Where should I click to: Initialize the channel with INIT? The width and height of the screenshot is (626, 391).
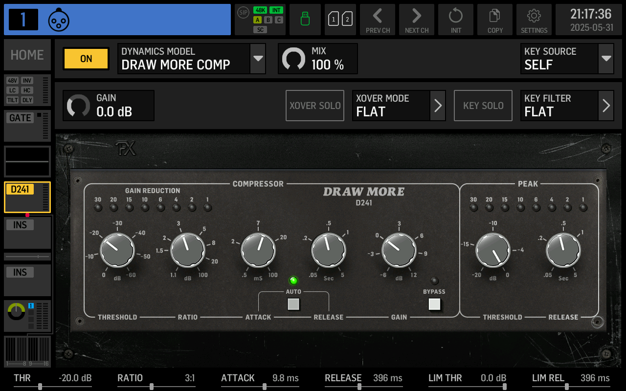point(456,20)
